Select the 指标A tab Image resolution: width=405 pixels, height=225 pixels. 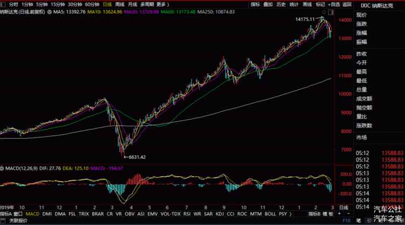(6, 214)
